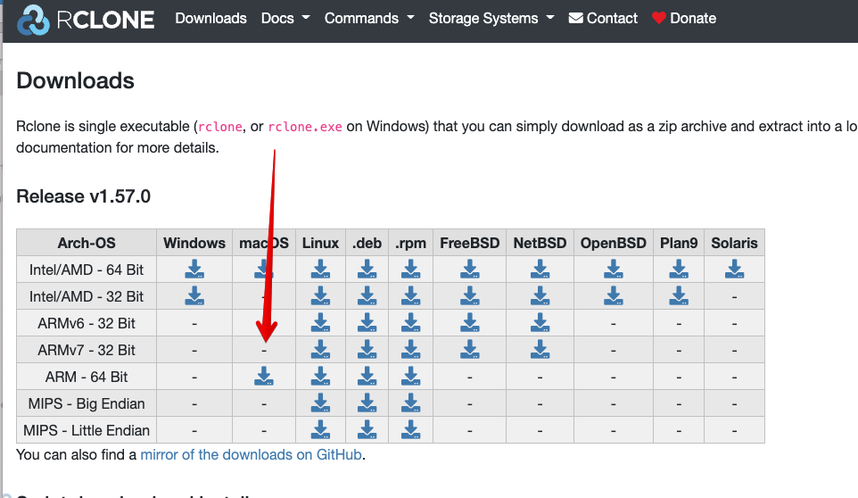Viewport: 858px width, 498px height.
Task: Download NetBSD Intel/AMD 64 Bit build
Action: pyautogui.click(x=540, y=270)
